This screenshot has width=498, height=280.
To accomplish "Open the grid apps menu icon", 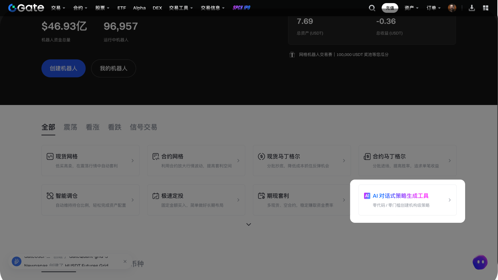I will coord(486,8).
